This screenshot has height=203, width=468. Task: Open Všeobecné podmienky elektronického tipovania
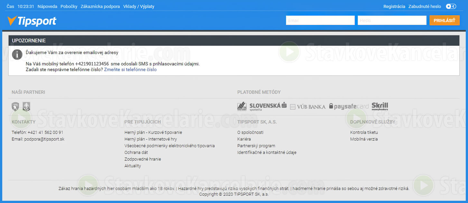click(x=170, y=146)
